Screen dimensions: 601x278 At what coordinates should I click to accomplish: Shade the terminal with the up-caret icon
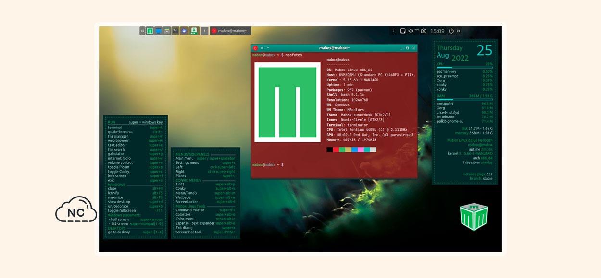click(268, 48)
